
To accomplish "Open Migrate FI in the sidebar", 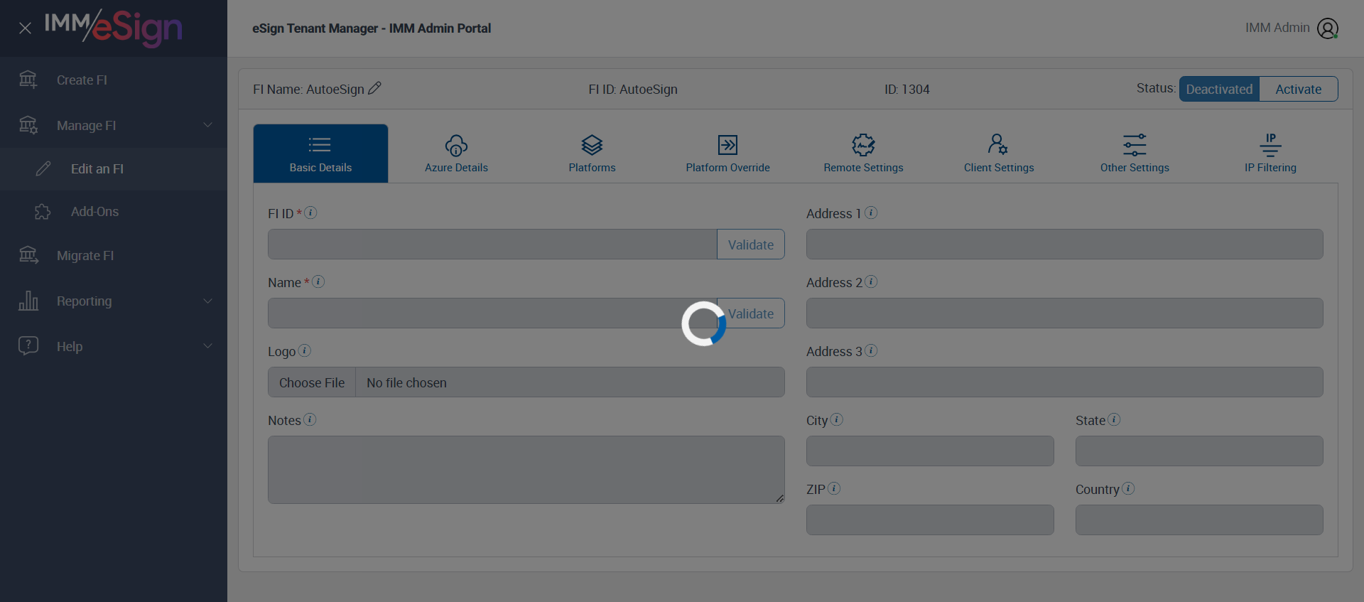I will pyautogui.click(x=114, y=255).
